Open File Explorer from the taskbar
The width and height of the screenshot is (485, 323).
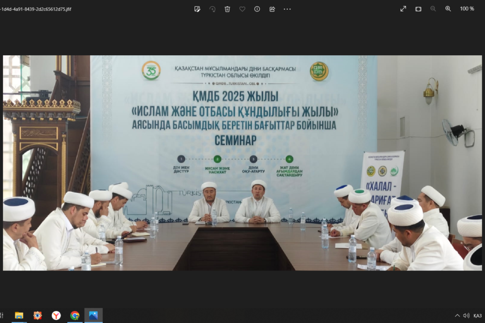point(19,315)
